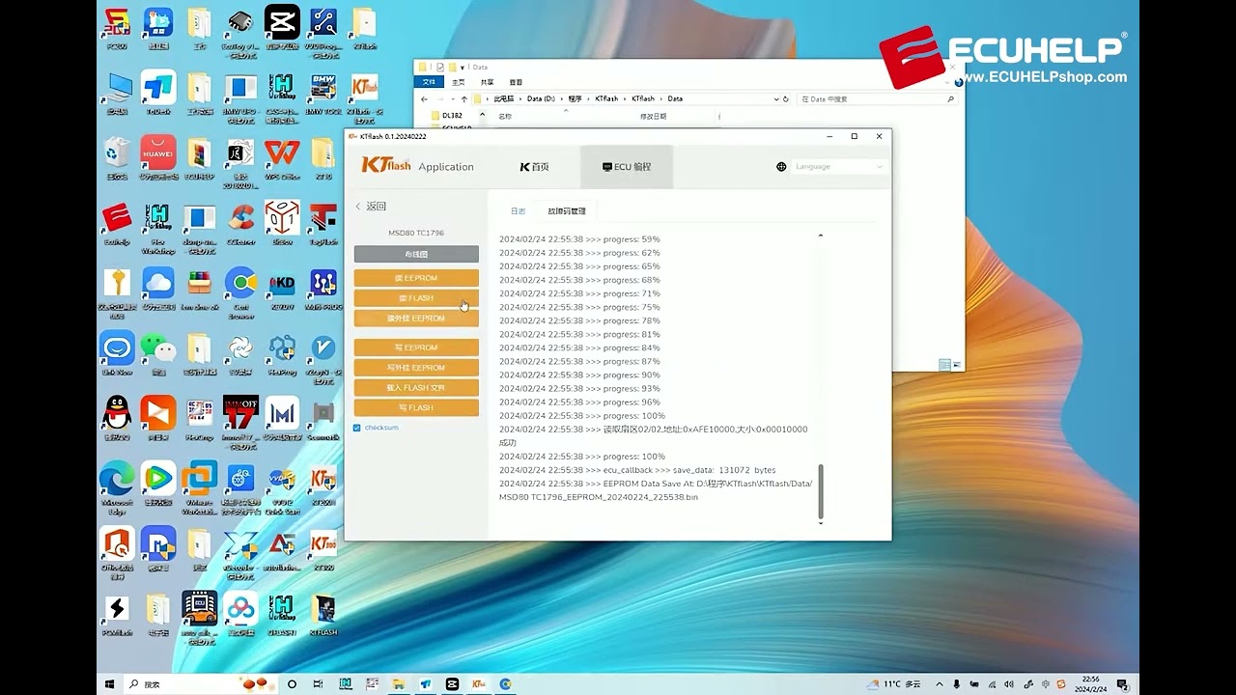Open the KTflash shortcut desktop icon
This screenshot has height=695, width=1236.
[364, 93]
